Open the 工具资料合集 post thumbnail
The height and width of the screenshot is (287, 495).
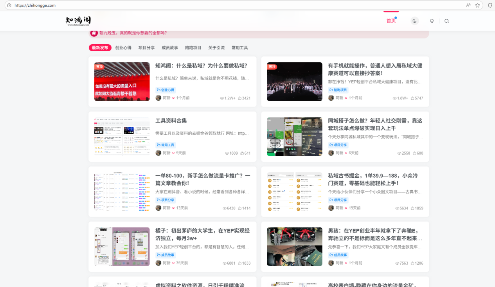122,137
